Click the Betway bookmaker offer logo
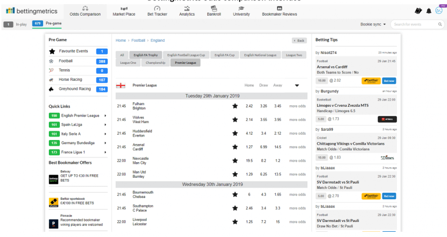 coord(54,179)
